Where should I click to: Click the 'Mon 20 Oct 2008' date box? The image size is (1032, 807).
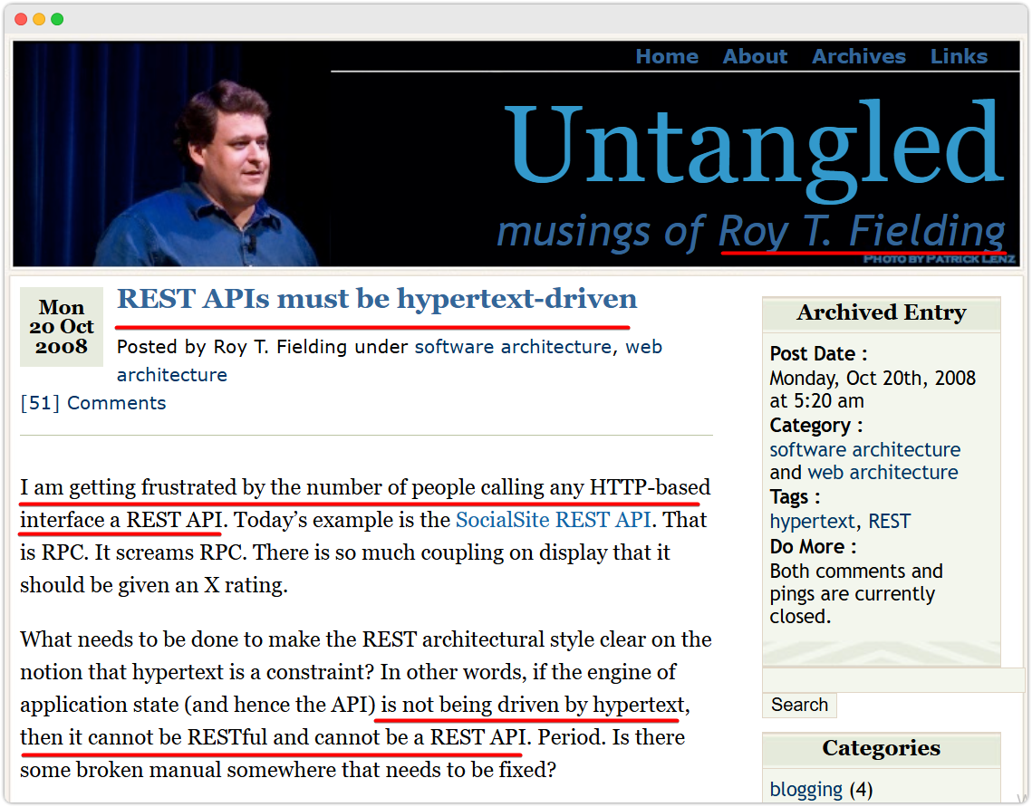pos(62,327)
